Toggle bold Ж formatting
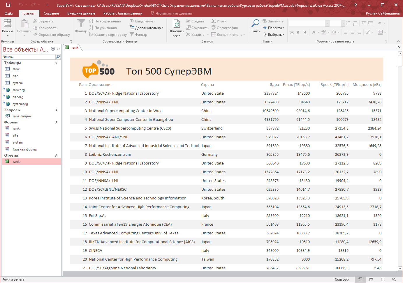Viewport: 403px width, 283px height. tap(292, 32)
